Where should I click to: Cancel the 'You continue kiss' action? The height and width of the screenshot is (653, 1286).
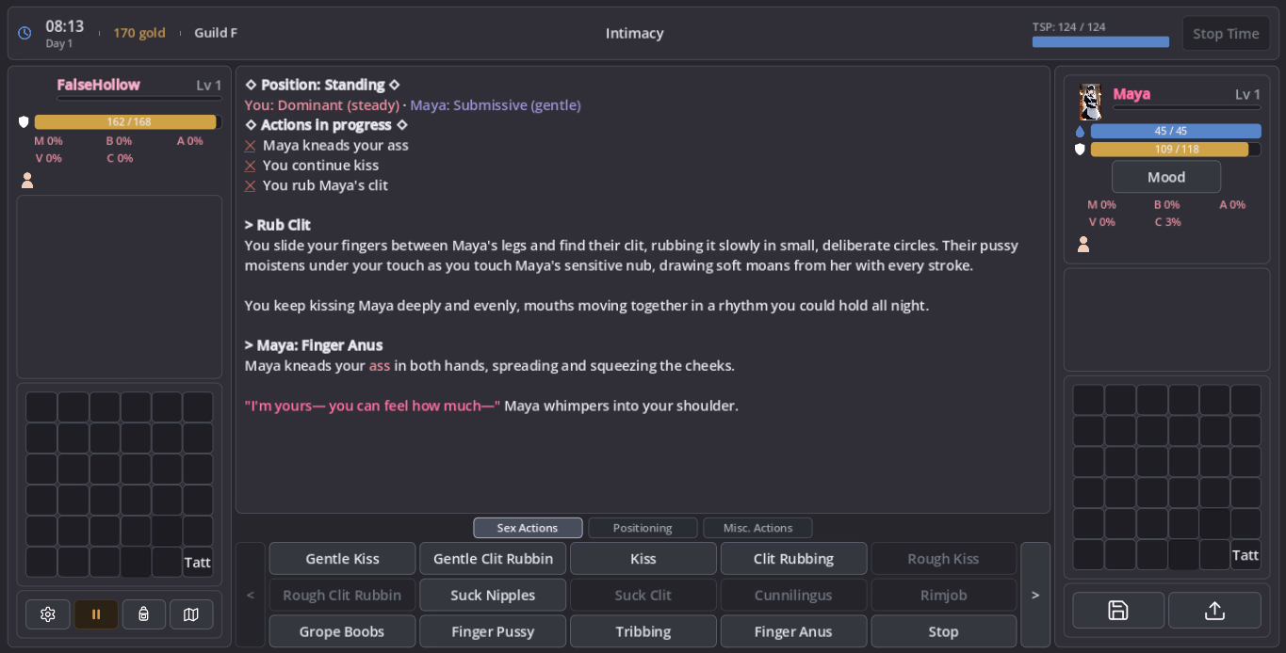tap(251, 166)
